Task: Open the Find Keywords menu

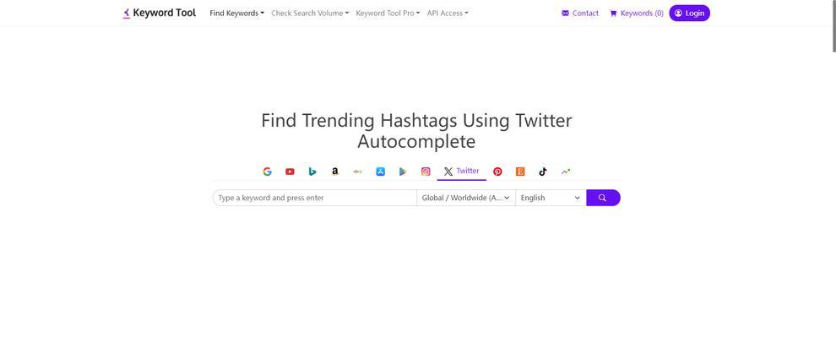Action: coord(236,14)
